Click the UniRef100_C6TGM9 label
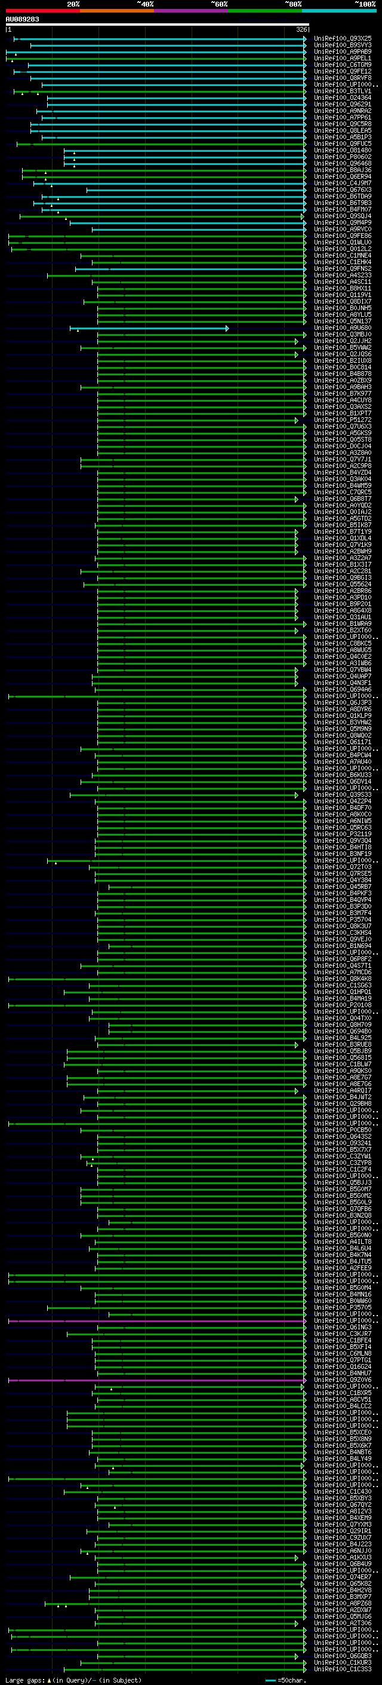382x1685 pixels. (343, 65)
